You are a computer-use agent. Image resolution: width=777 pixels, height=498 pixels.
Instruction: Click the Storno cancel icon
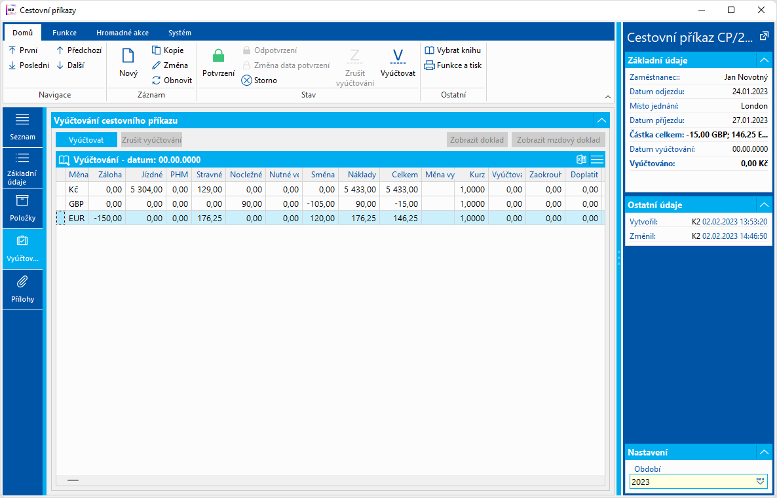[246, 80]
